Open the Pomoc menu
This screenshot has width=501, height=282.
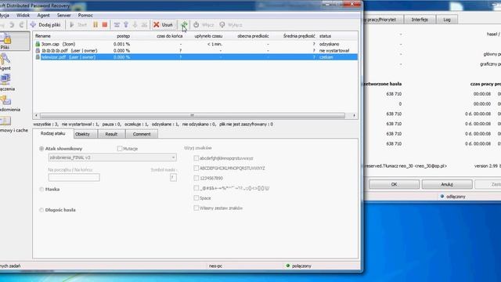[85, 15]
